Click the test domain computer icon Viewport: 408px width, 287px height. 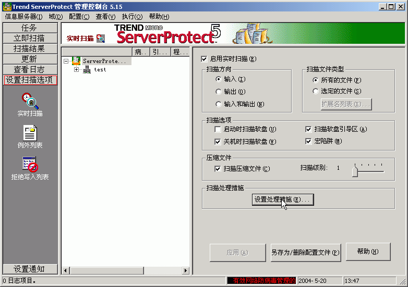[x=87, y=70]
